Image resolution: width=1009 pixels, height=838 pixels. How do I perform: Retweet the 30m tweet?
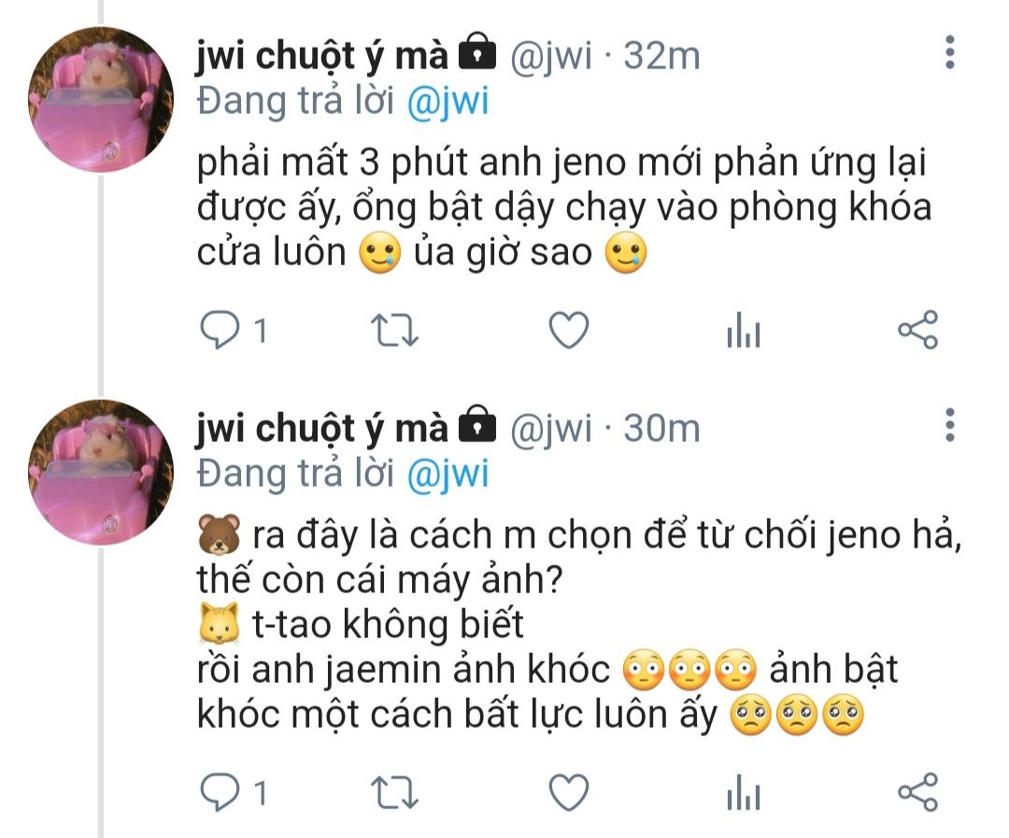click(x=395, y=792)
